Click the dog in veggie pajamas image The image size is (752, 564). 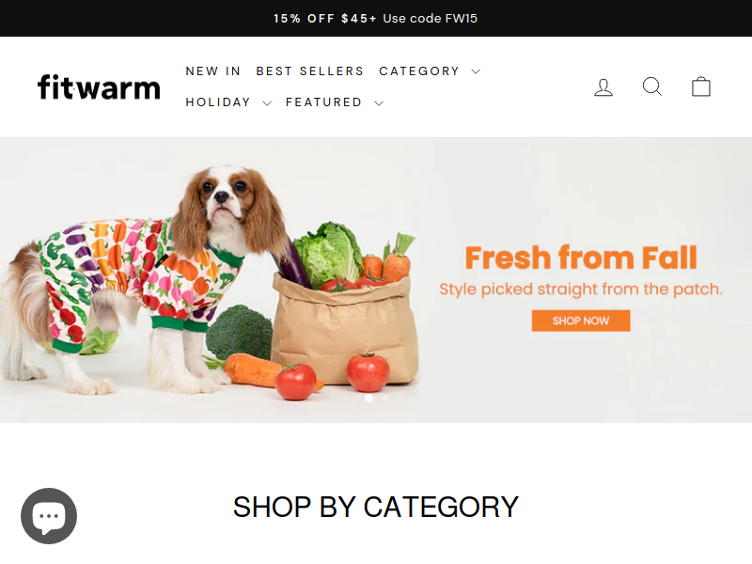point(144,280)
